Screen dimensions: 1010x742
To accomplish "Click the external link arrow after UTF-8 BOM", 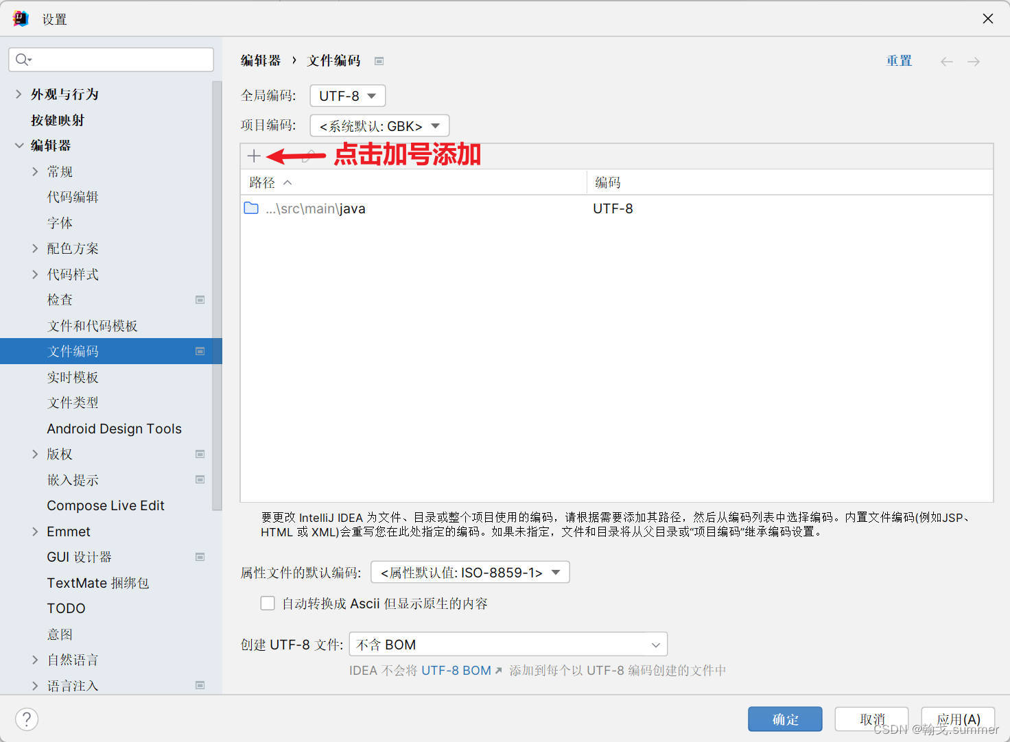I will pos(500,670).
